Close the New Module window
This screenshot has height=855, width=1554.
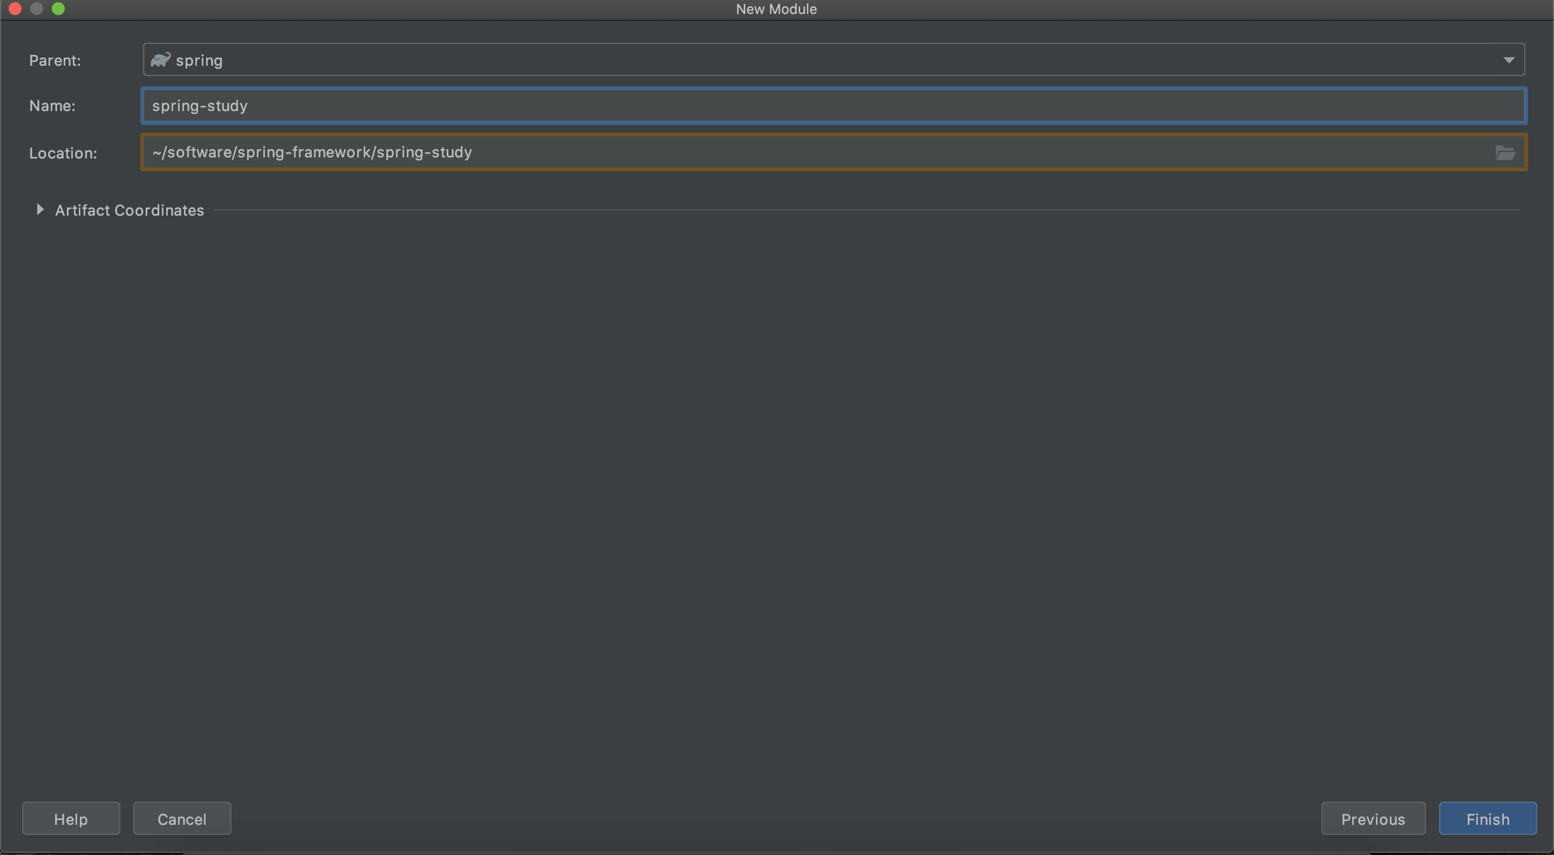[x=15, y=9]
